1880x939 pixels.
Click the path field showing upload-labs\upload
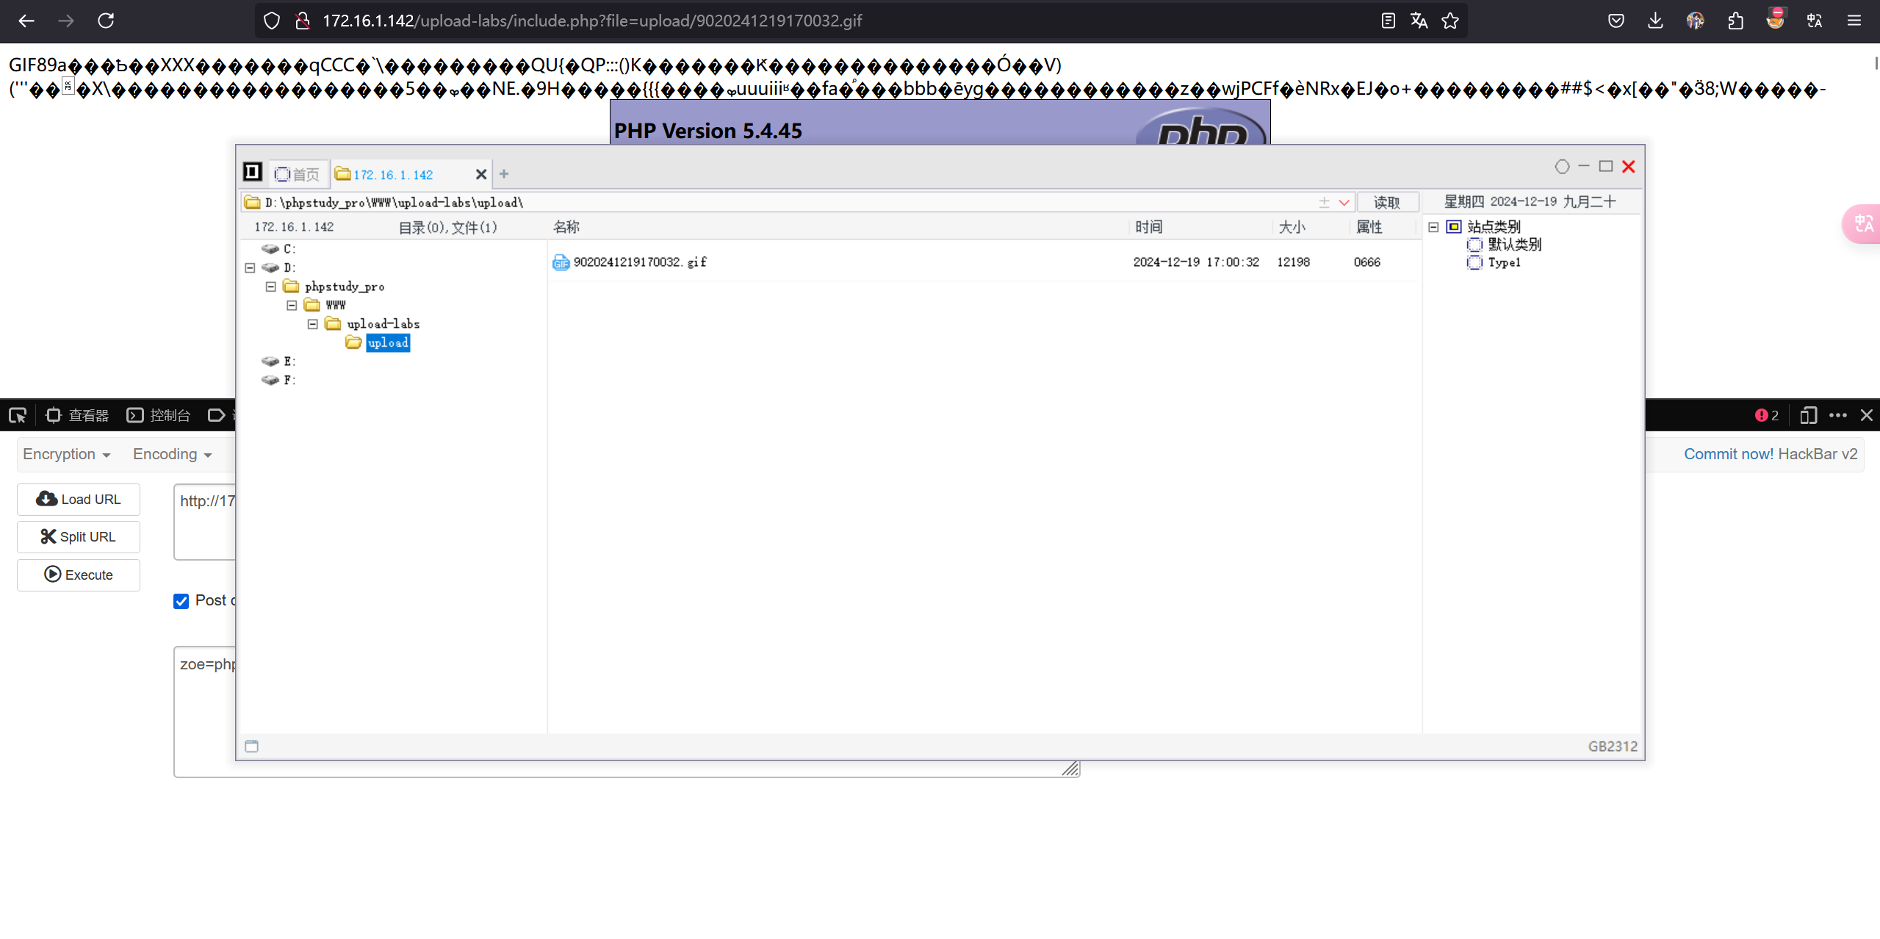click(x=779, y=202)
